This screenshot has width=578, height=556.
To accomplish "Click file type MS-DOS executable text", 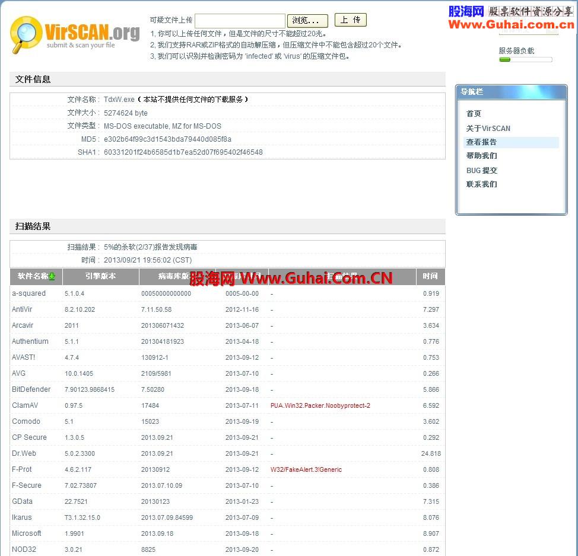I will pyautogui.click(x=163, y=126).
